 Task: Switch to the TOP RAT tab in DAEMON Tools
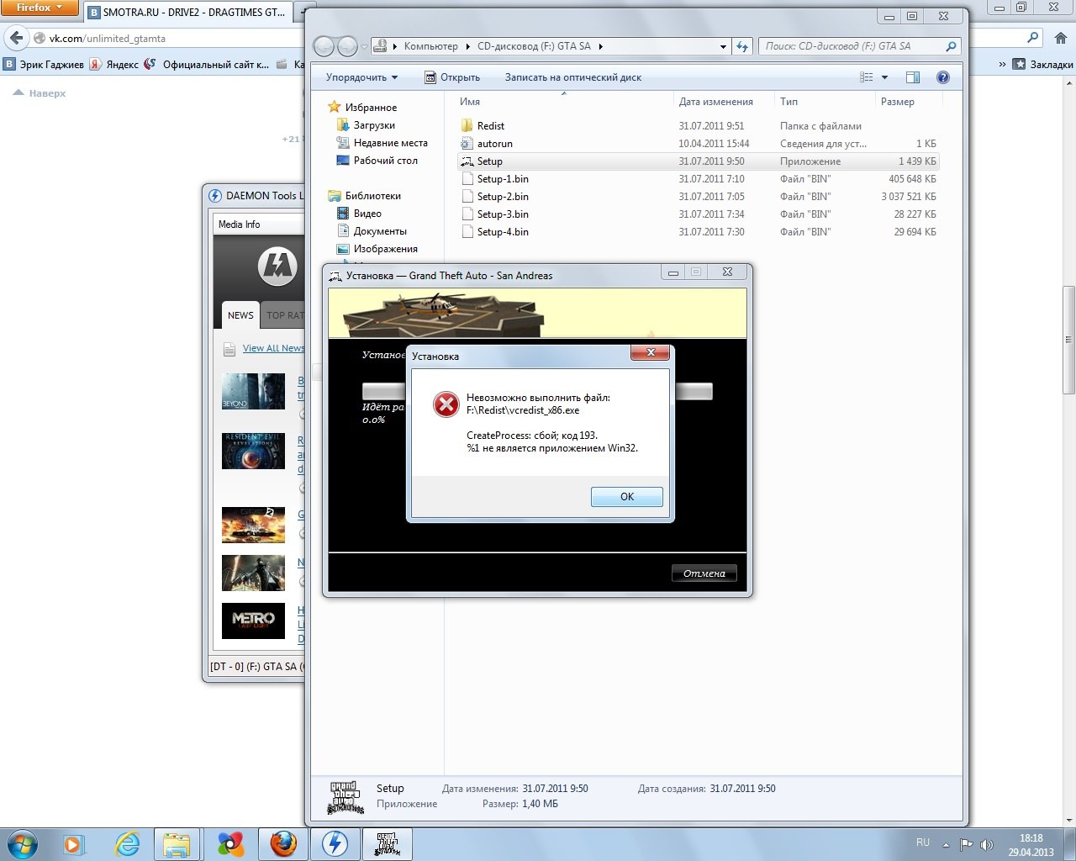pyautogui.click(x=283, y=315)
